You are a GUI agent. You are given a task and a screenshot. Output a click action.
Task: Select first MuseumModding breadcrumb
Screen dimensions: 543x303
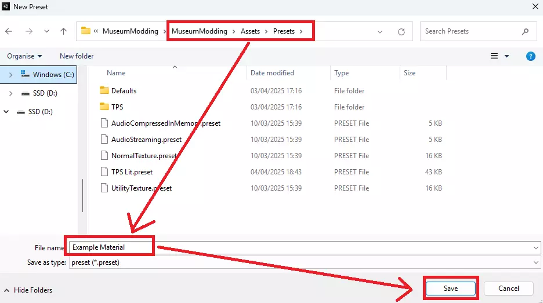[130, 31]
